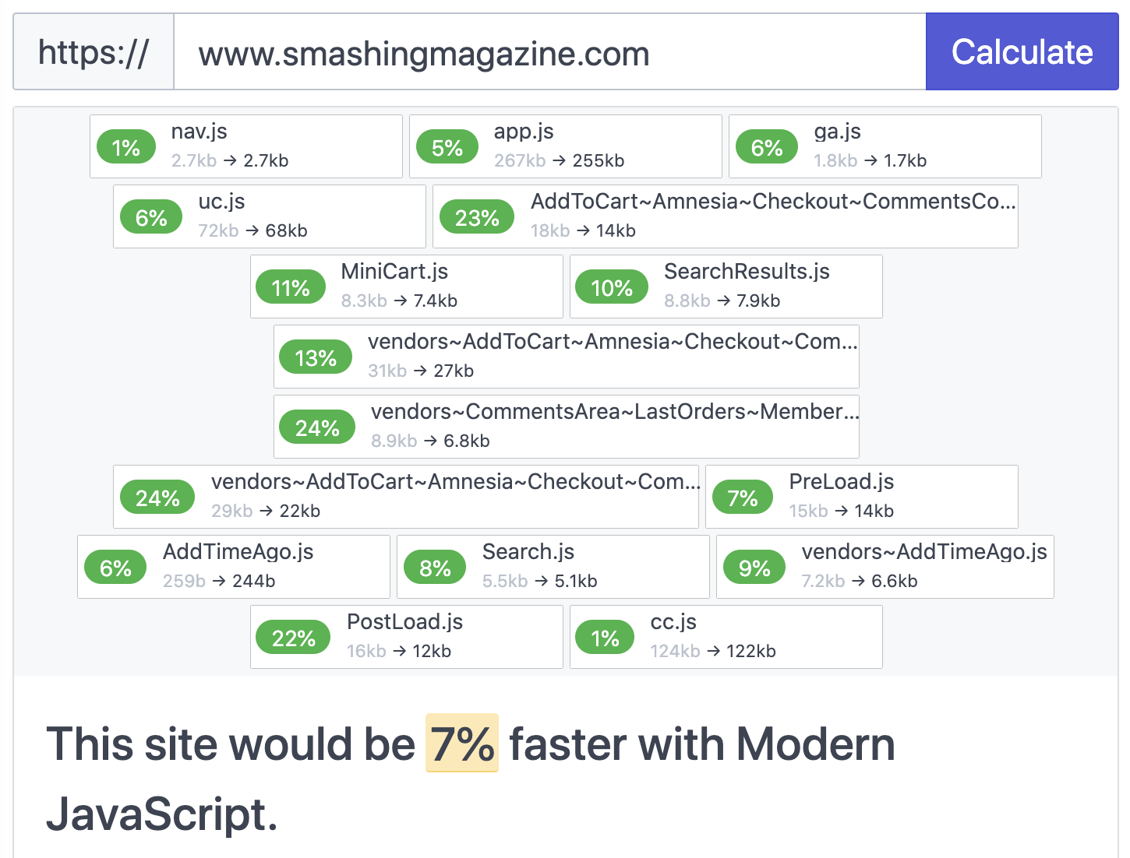Viewport: 1130px width, 858px height.
Task: Click the AddTimeAgo.js file name
Action: click(x=238, y=552)
